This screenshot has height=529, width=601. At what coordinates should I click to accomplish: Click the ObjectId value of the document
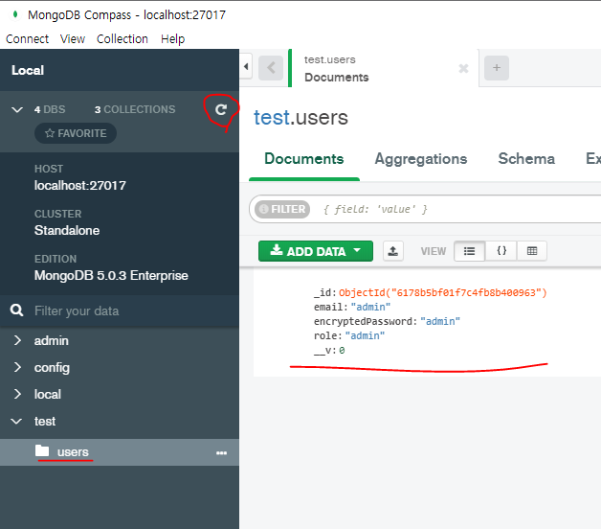pyautogui.click(x=443, y=292)
